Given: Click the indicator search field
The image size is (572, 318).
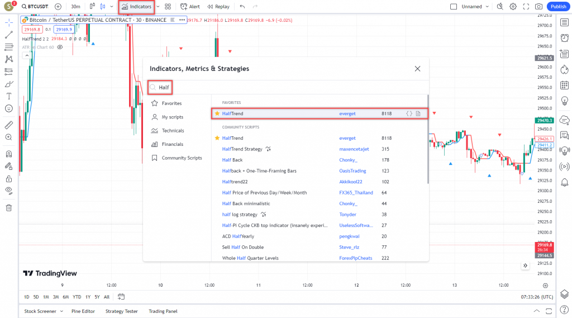Looking at the screenshot, I should pyautogui.click(x=287, y=87).
